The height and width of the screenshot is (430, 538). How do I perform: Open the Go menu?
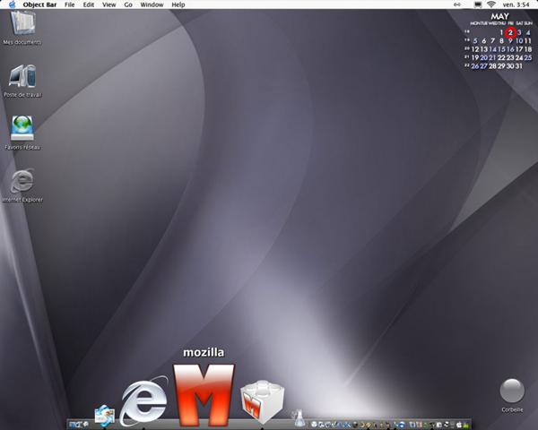[x=128, y=4]
